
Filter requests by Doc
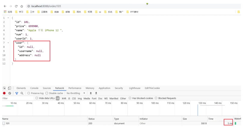point(100,98)
